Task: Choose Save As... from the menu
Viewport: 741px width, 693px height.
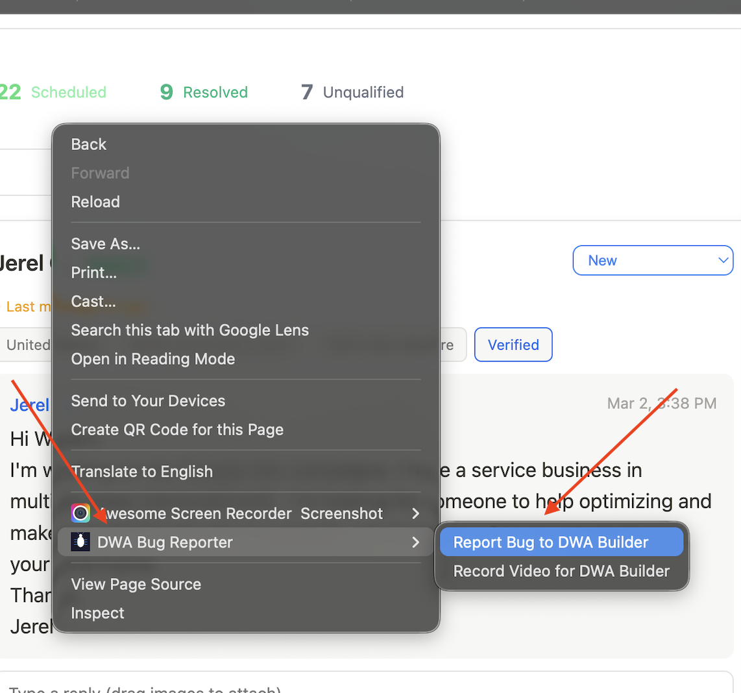Action: click(106, 243)
